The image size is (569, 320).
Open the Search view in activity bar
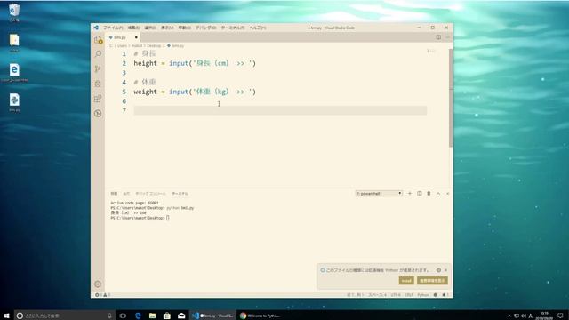[x=98, y=54]
